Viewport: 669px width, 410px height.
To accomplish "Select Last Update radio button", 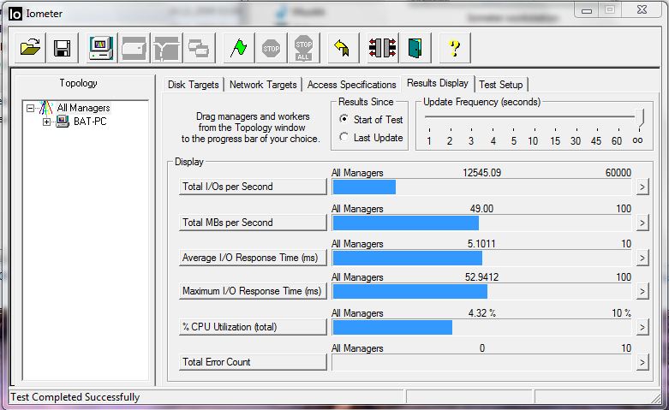I will coord(343,137).
